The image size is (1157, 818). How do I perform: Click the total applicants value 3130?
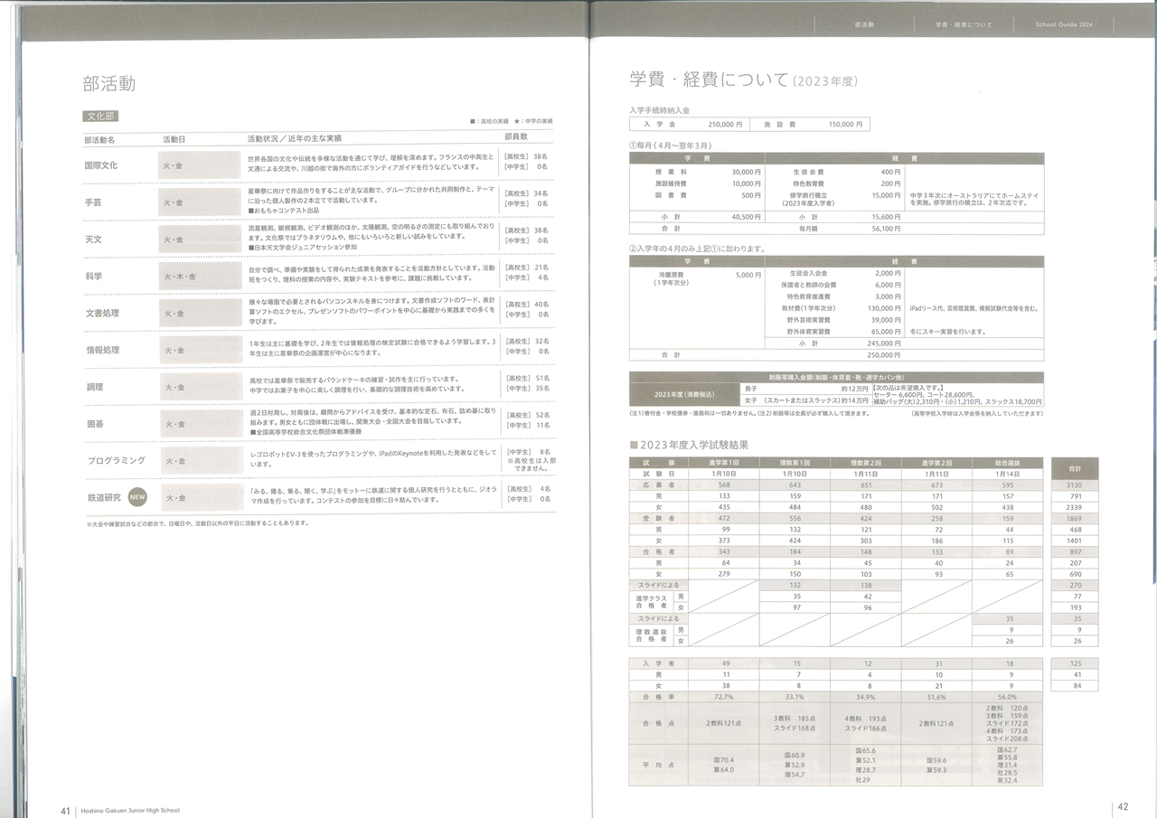click(1075, 484)
